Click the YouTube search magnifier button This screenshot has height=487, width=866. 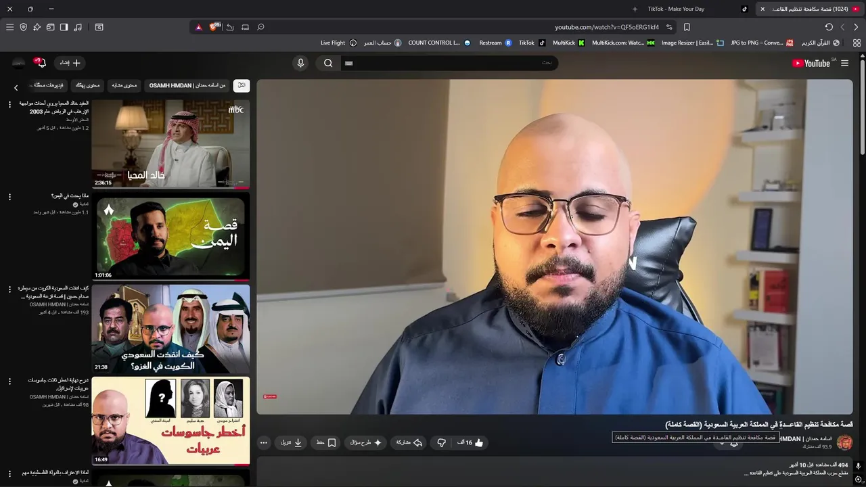pyautogui.click(x=328, y=63)
